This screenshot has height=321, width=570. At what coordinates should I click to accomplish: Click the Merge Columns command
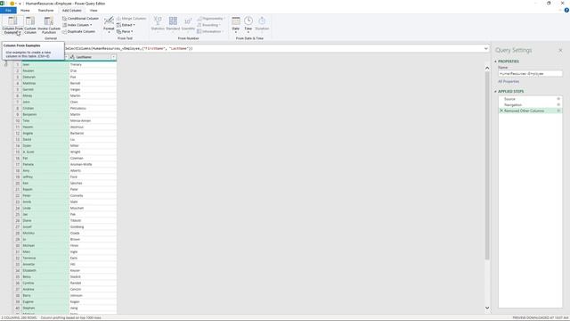click(131, 19)
